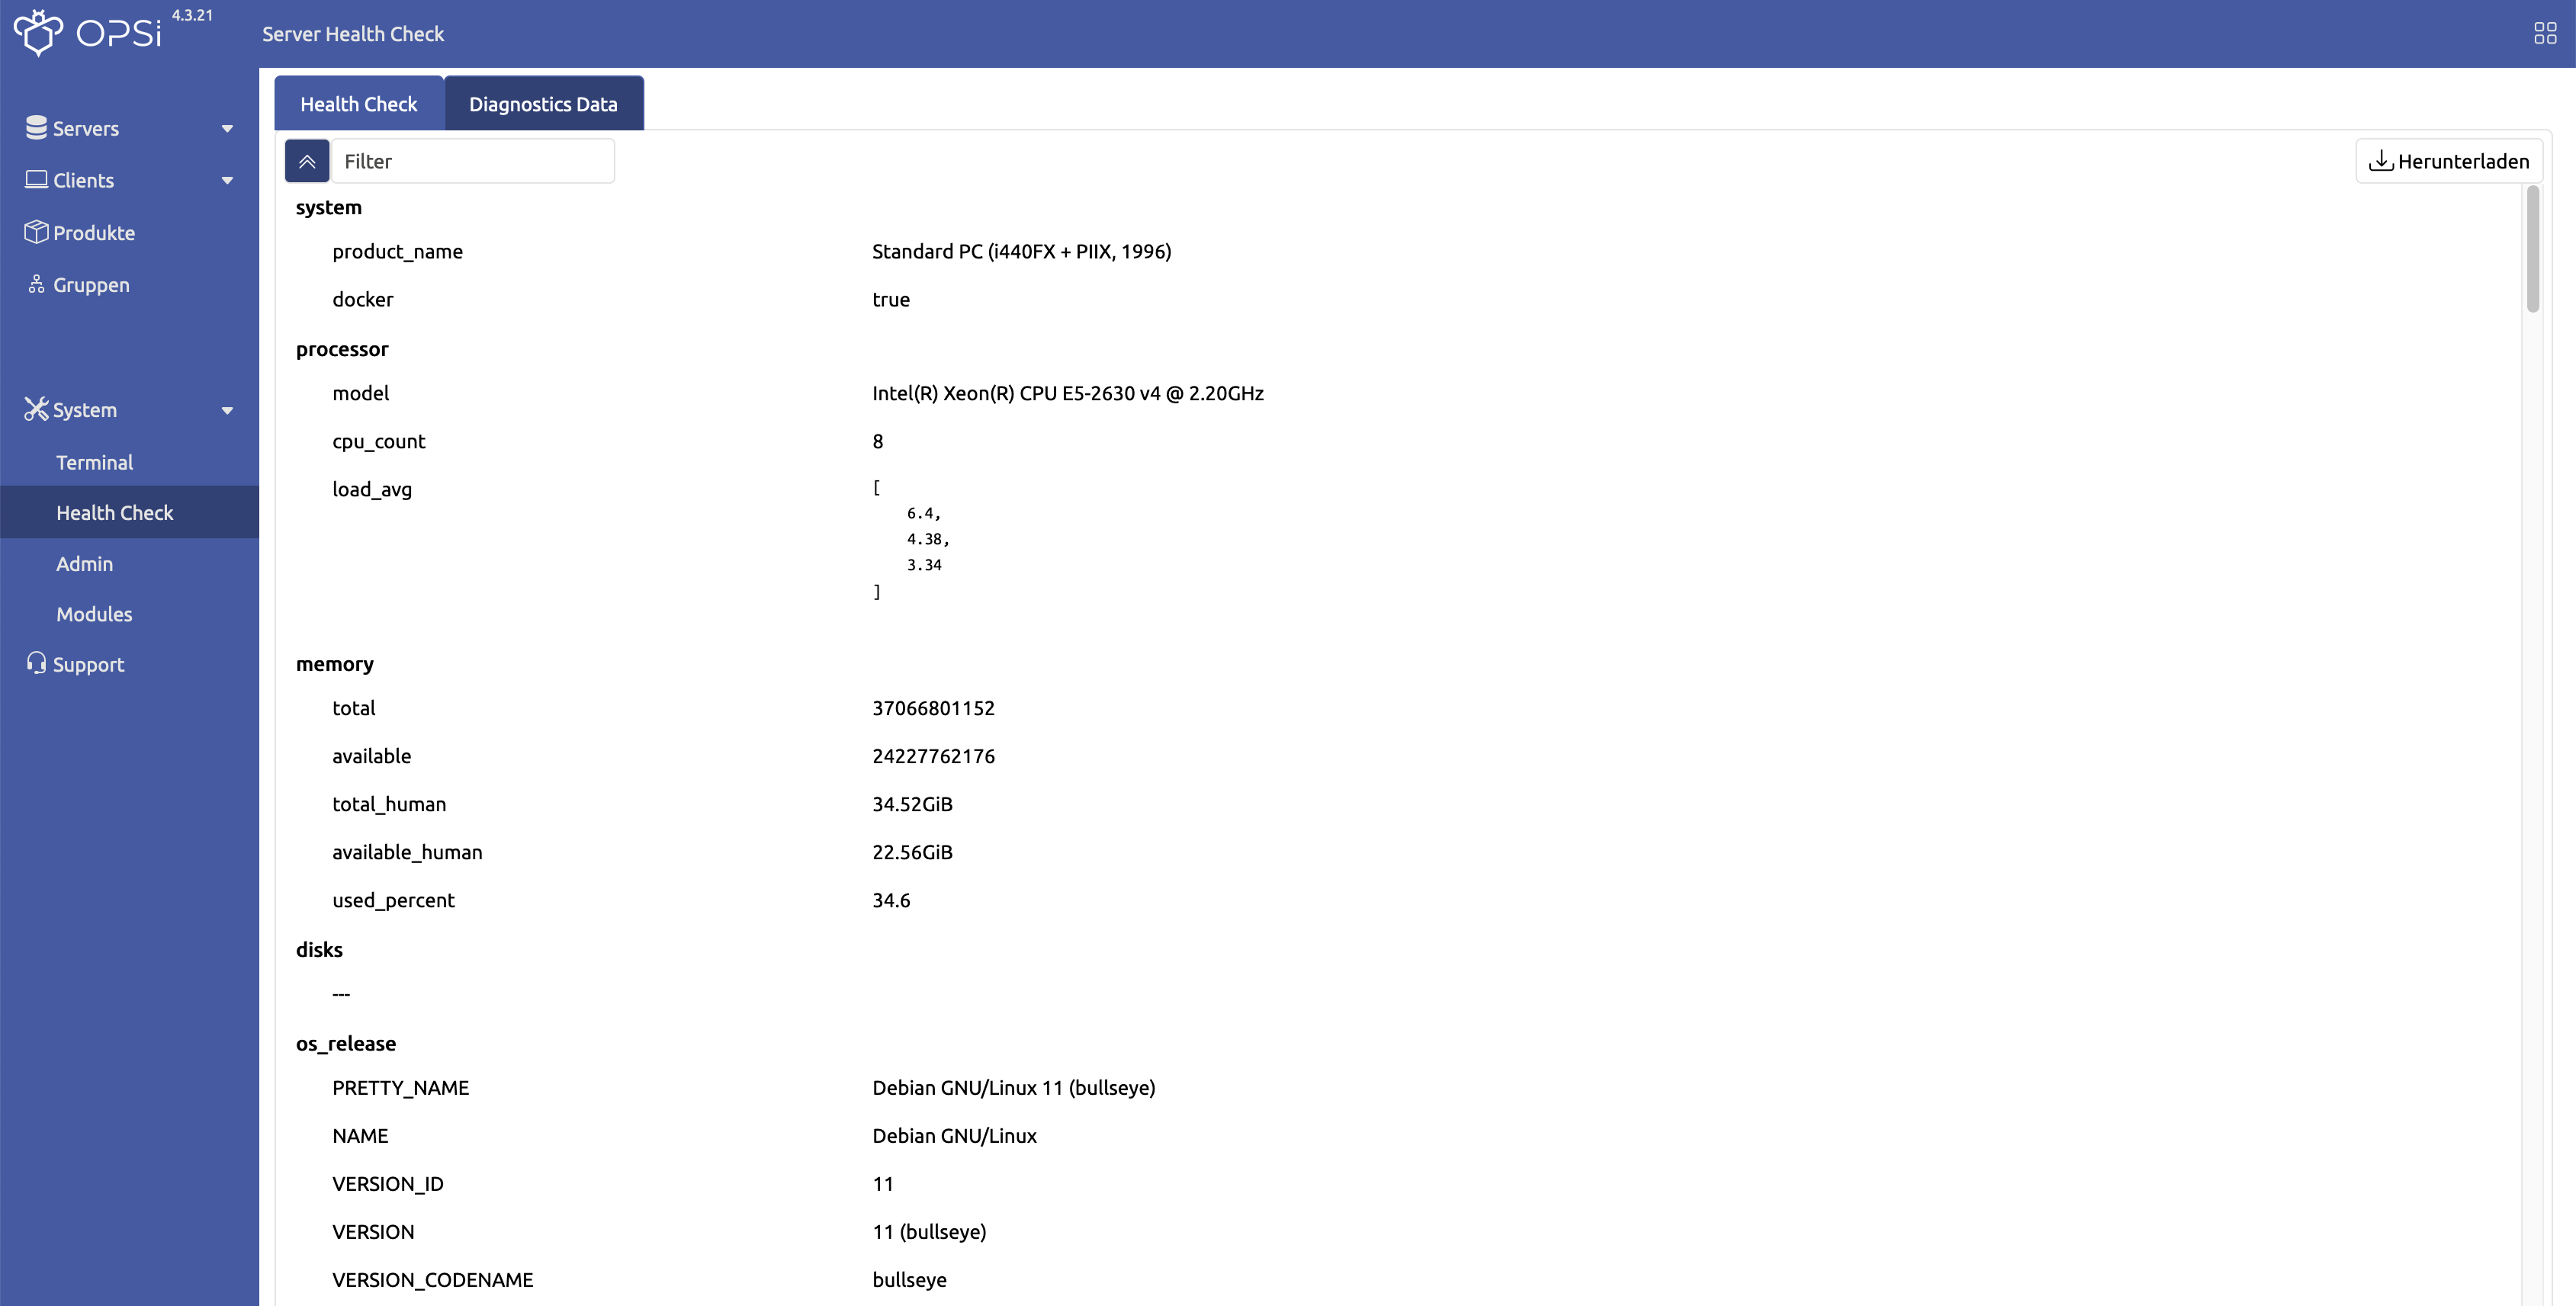Image resolution: width=2576 pixels, height=1306 pixels.
Task: Click Herunterladen download button
Action: [x=2448, y=160]
